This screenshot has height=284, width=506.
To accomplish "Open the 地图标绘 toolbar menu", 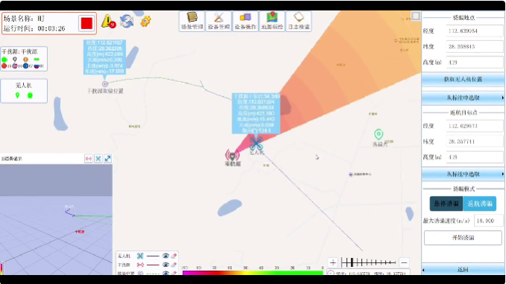I will click(272, 22).
